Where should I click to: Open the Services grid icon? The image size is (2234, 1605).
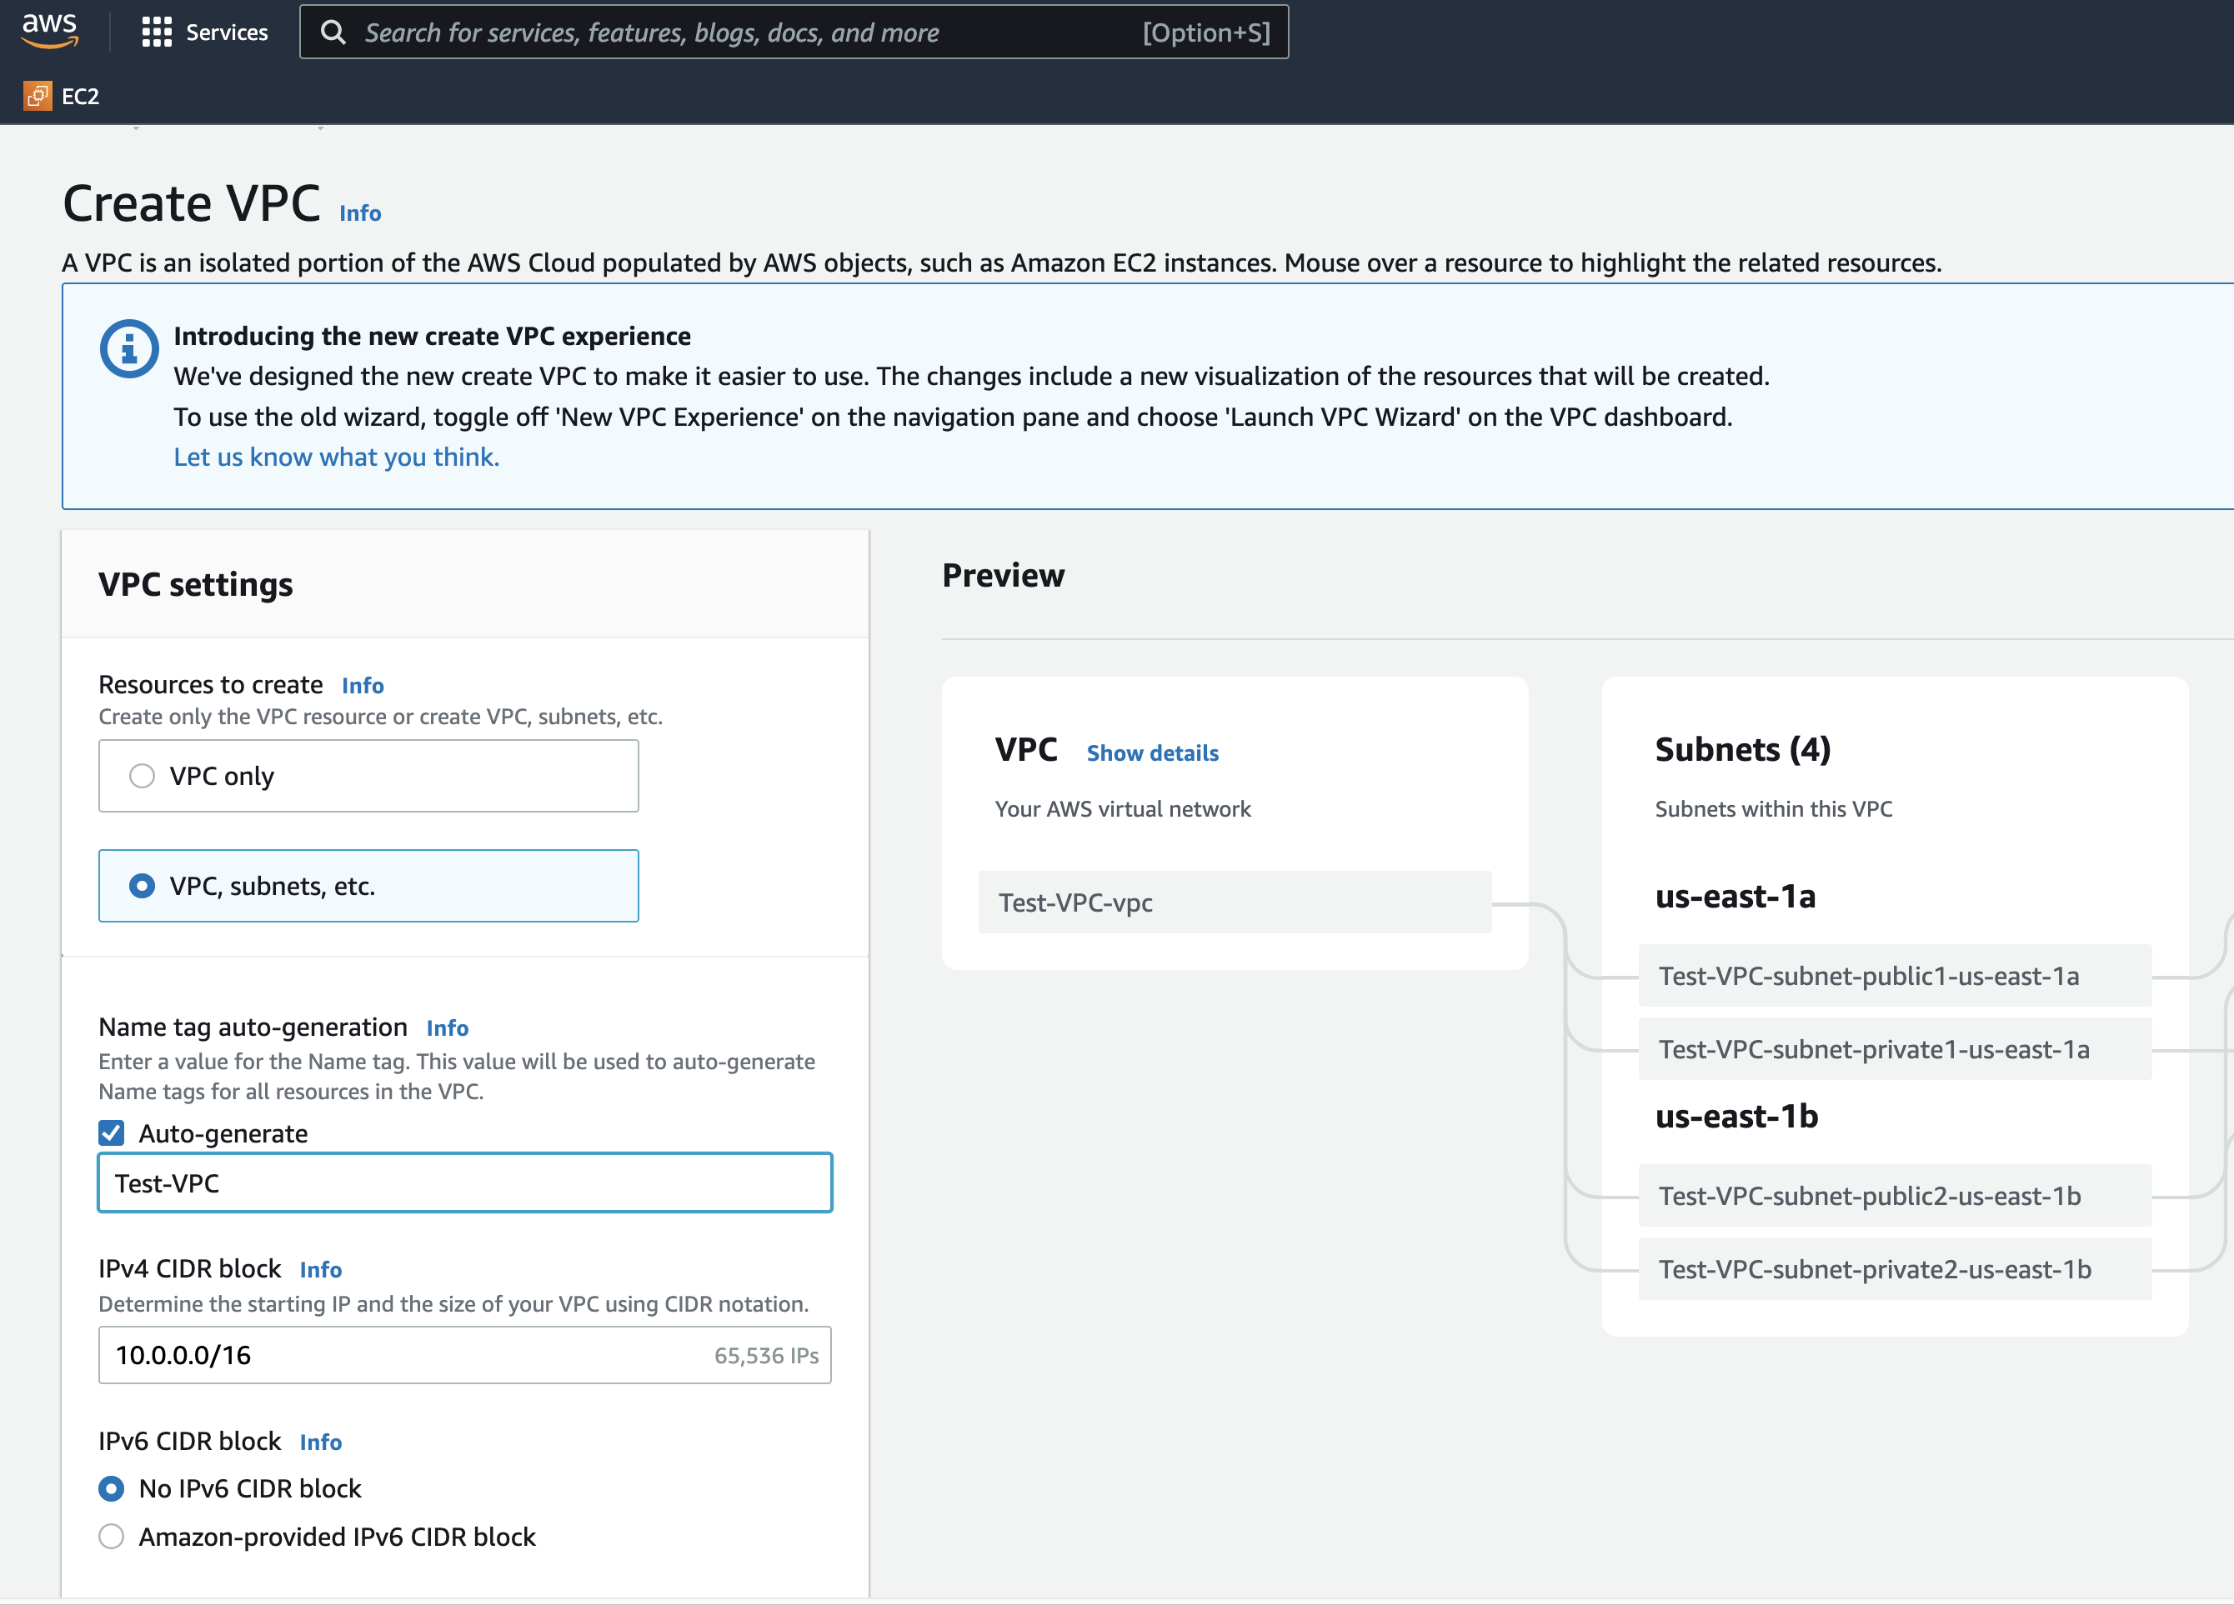point(157,32)
